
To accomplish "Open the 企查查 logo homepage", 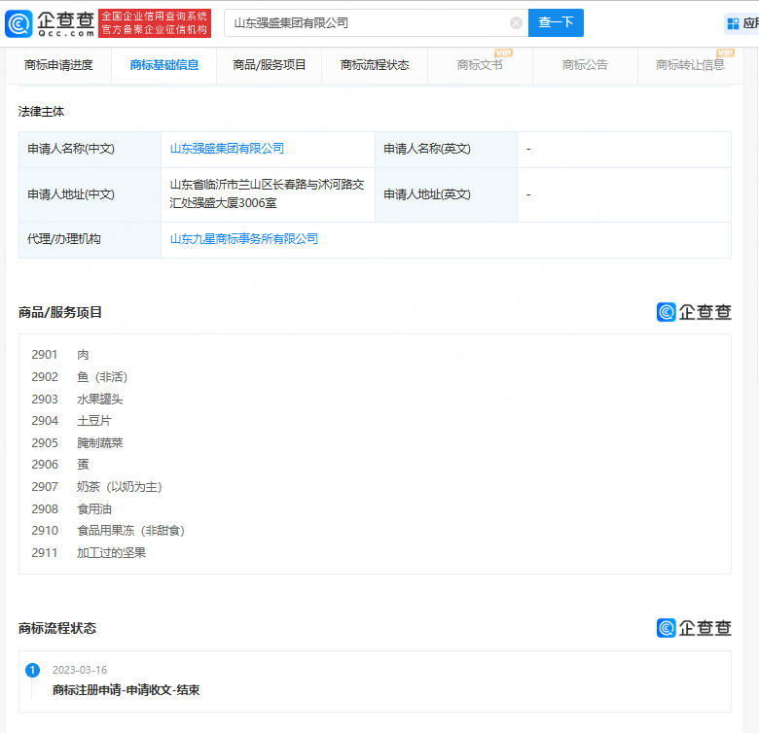I will [50, 23].
